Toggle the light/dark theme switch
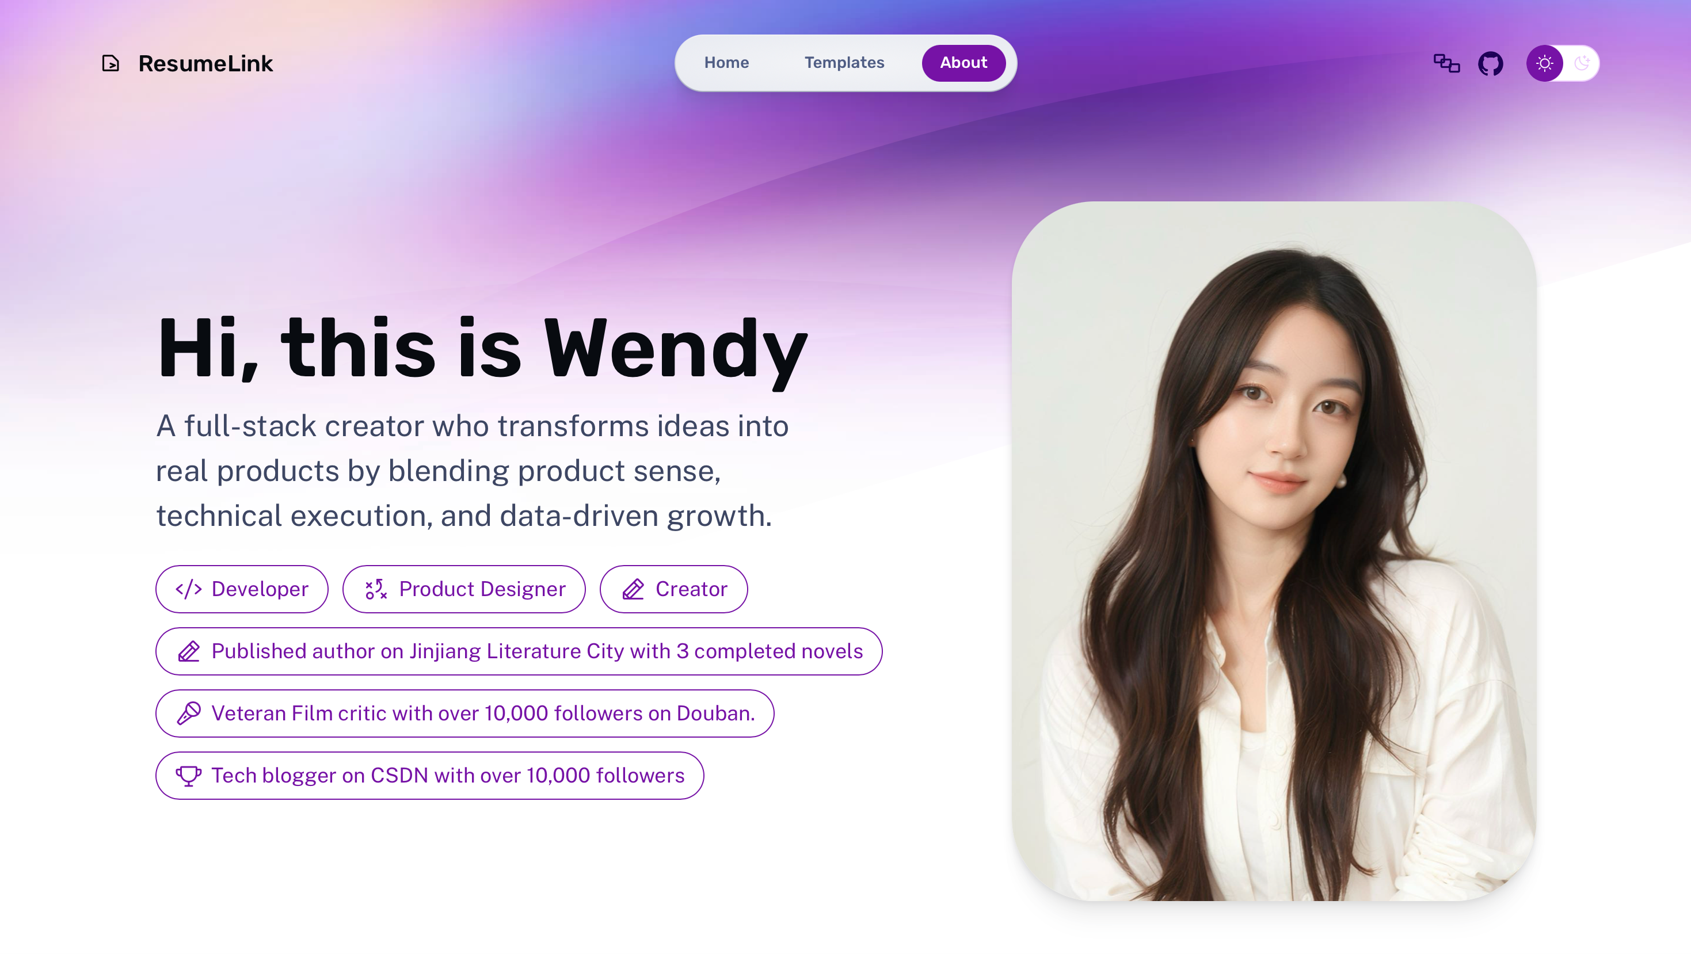Image resolution: width=1691 pixels, height=954 pixels. (1563, 63)
